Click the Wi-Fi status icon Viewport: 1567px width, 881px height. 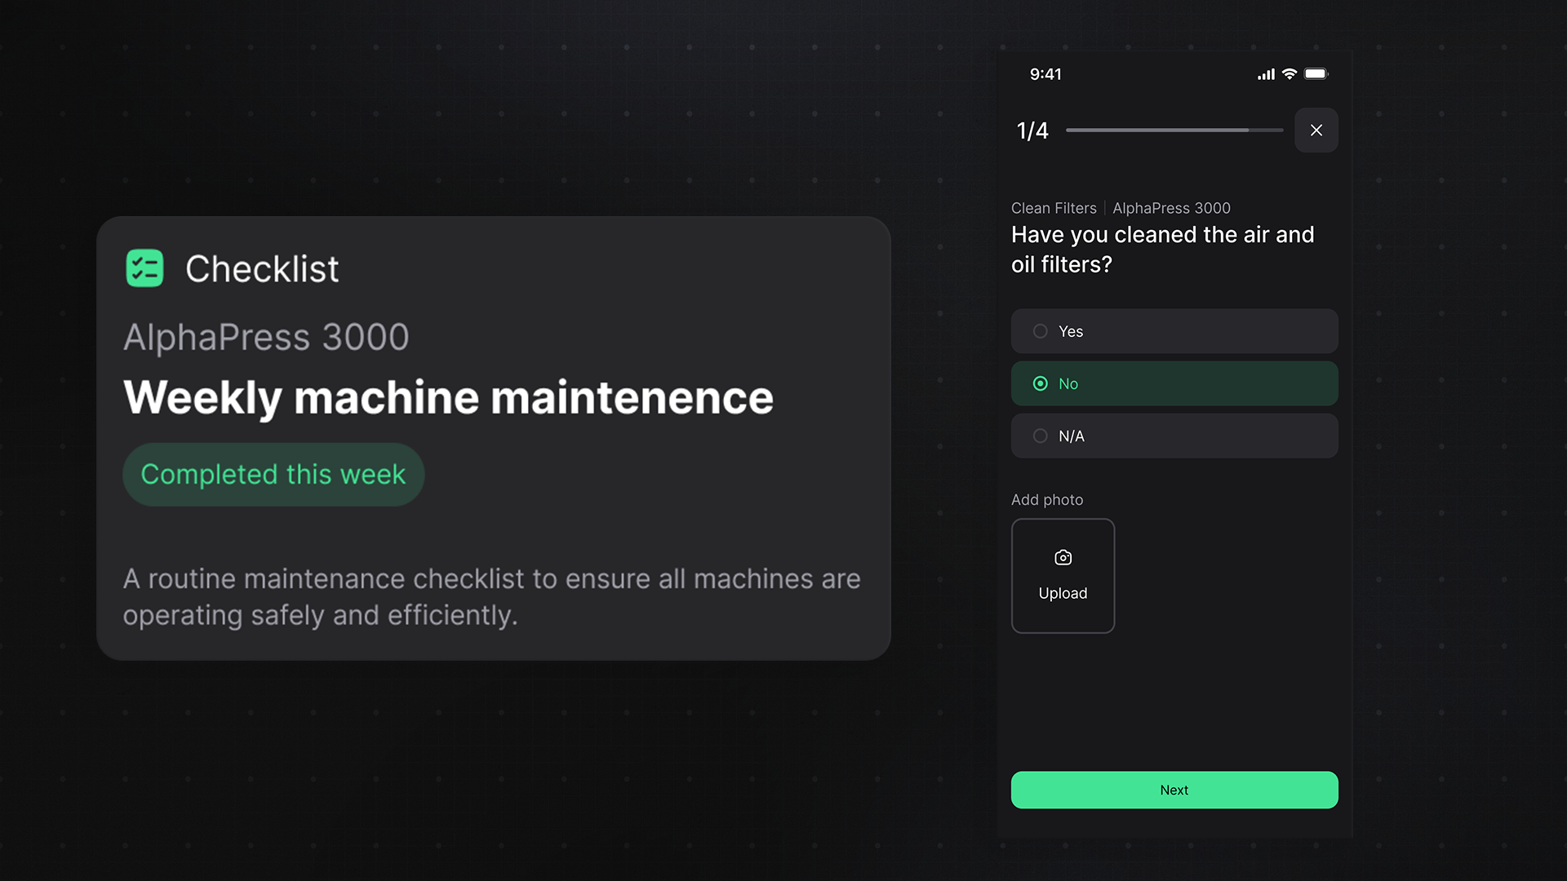coord(1290,74)
